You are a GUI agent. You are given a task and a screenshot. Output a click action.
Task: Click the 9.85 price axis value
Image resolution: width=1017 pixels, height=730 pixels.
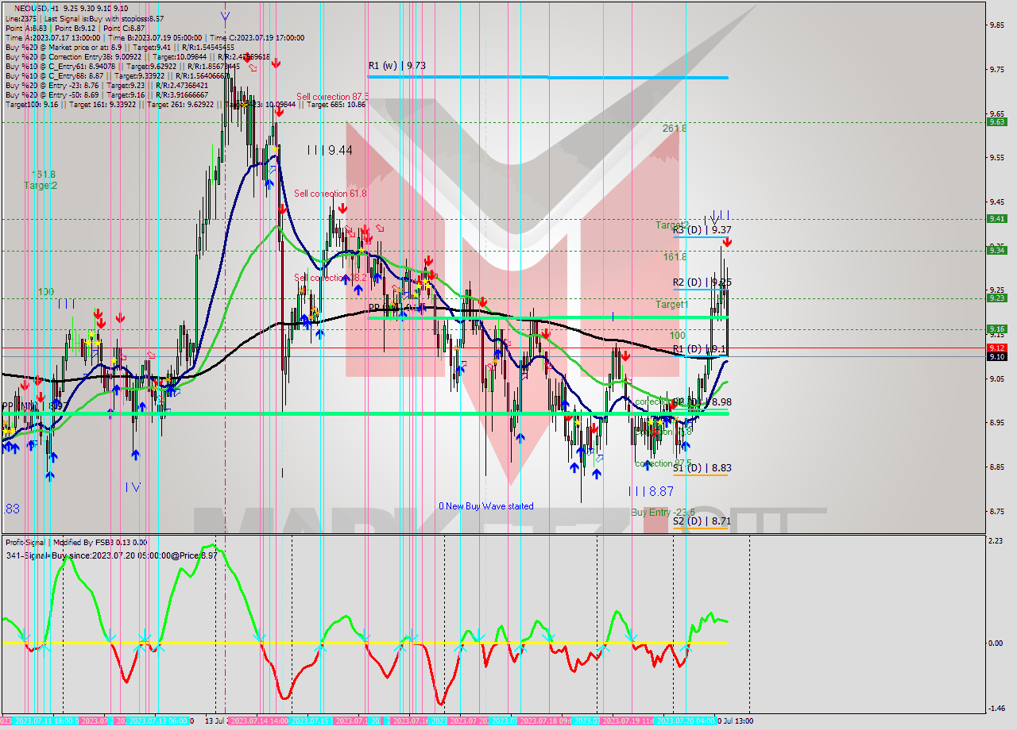(x=996, y=25)
